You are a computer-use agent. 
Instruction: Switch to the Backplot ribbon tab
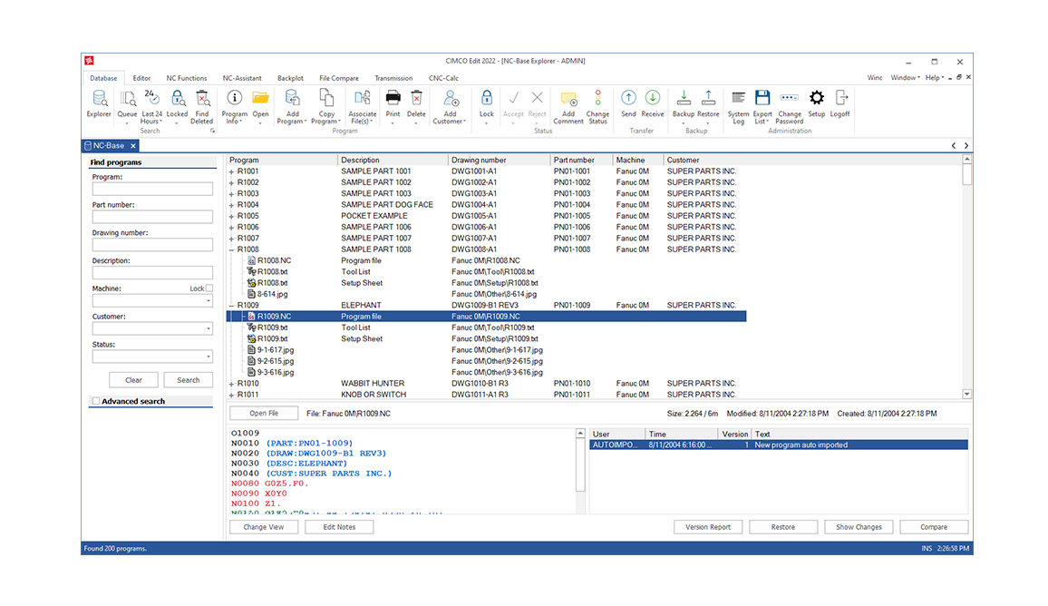[290, 78]
